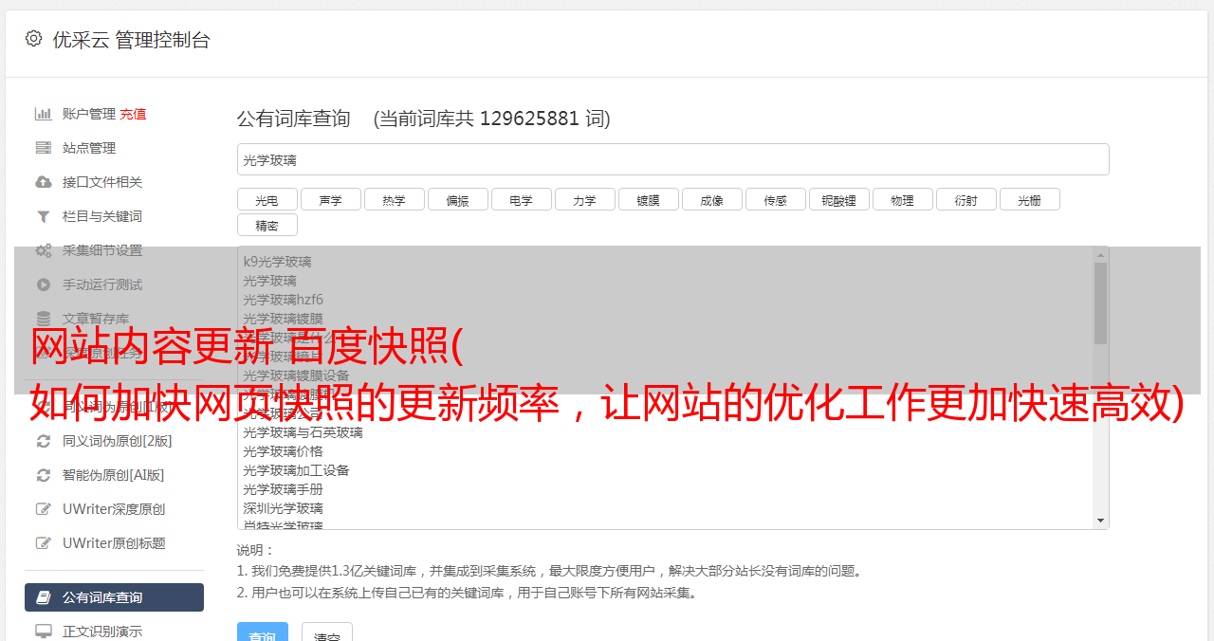Open 正文识别演示 in the sidebar
Screen dimensions: 1214x641
[102, 632]
